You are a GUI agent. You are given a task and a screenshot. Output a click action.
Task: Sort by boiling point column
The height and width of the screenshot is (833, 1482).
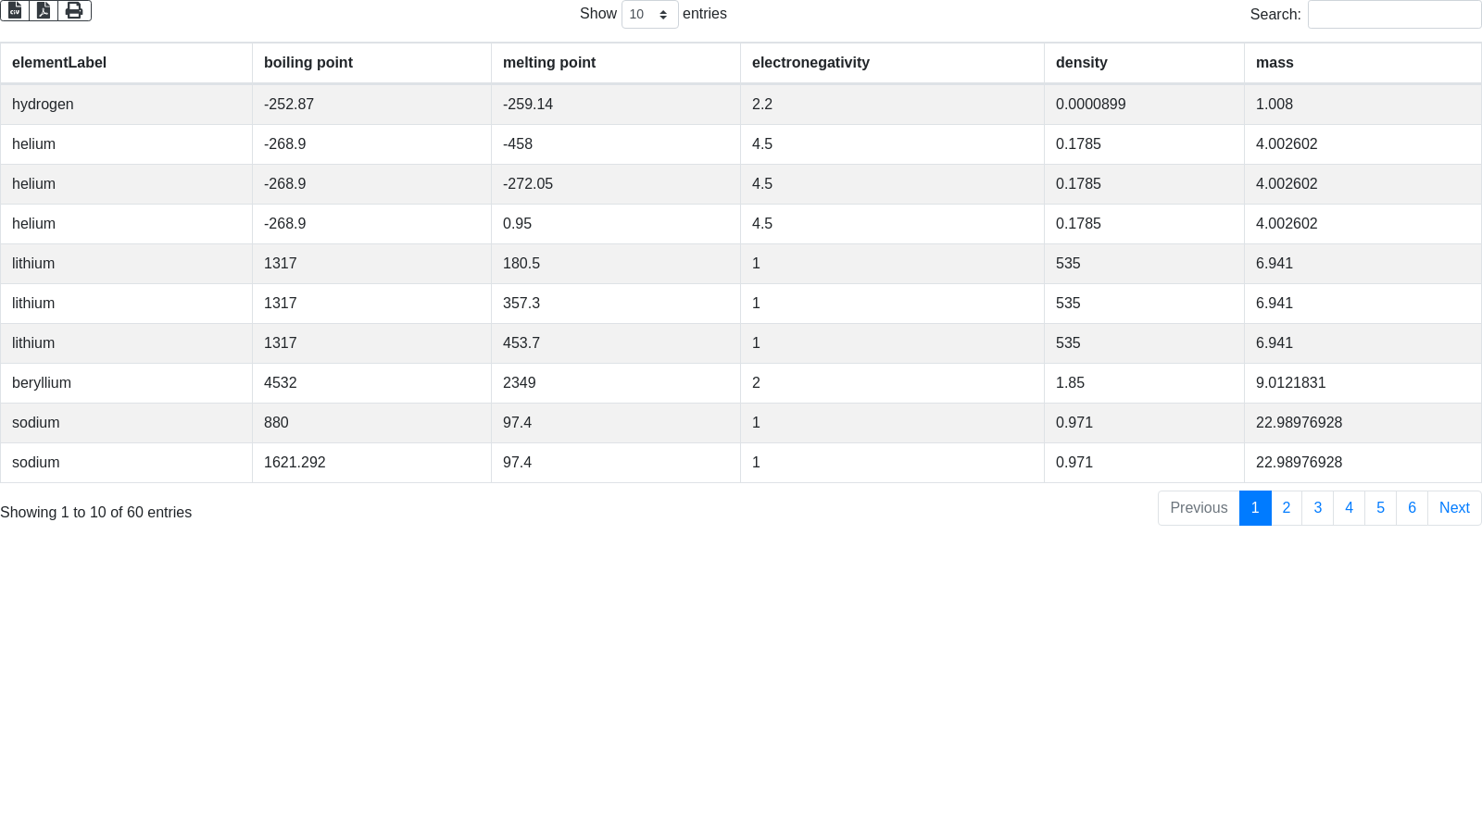(308, 63)
